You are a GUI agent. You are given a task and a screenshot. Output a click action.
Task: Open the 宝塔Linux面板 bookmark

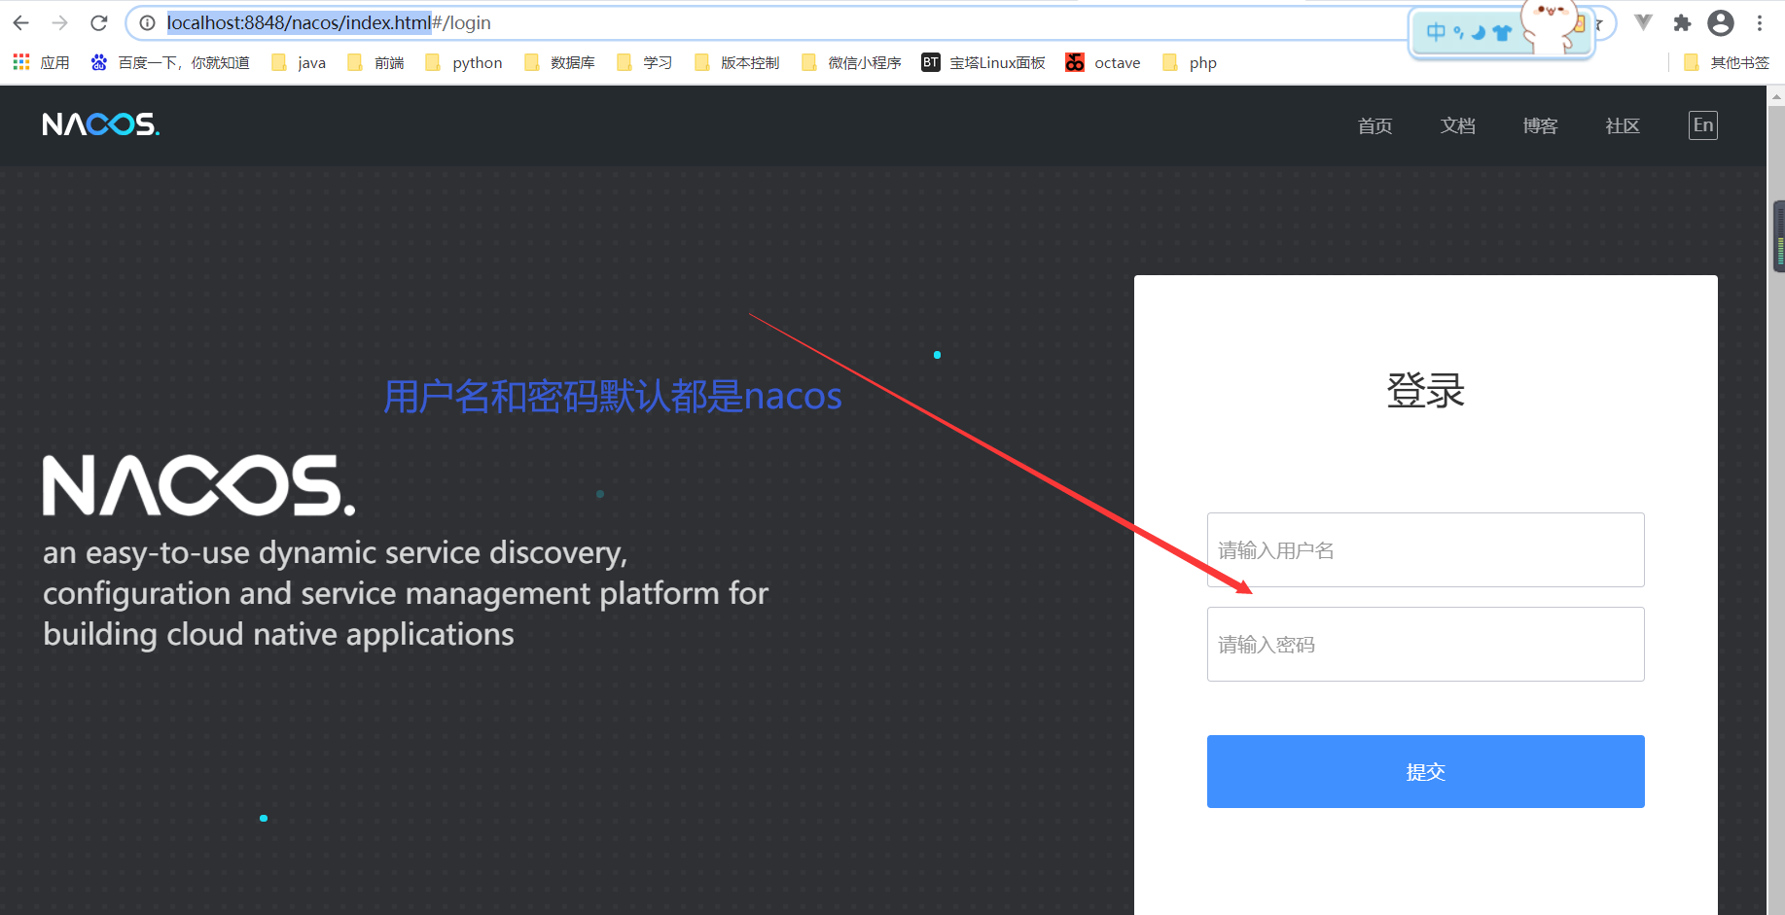click(983, 62)
